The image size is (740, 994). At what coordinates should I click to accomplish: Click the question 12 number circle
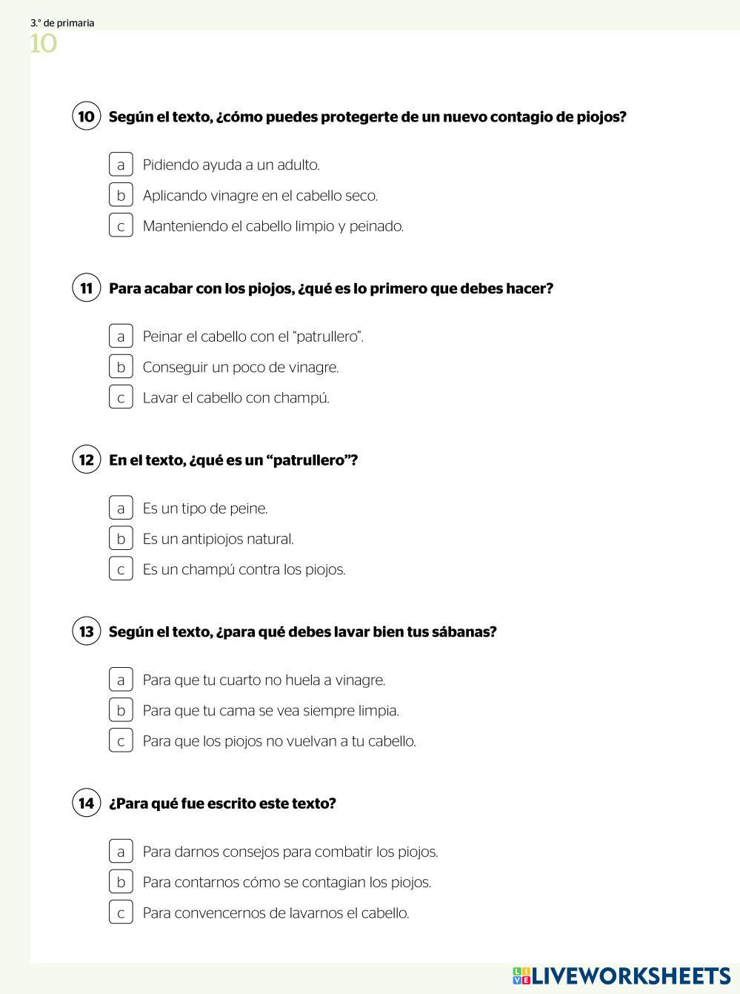click(87, 460)
